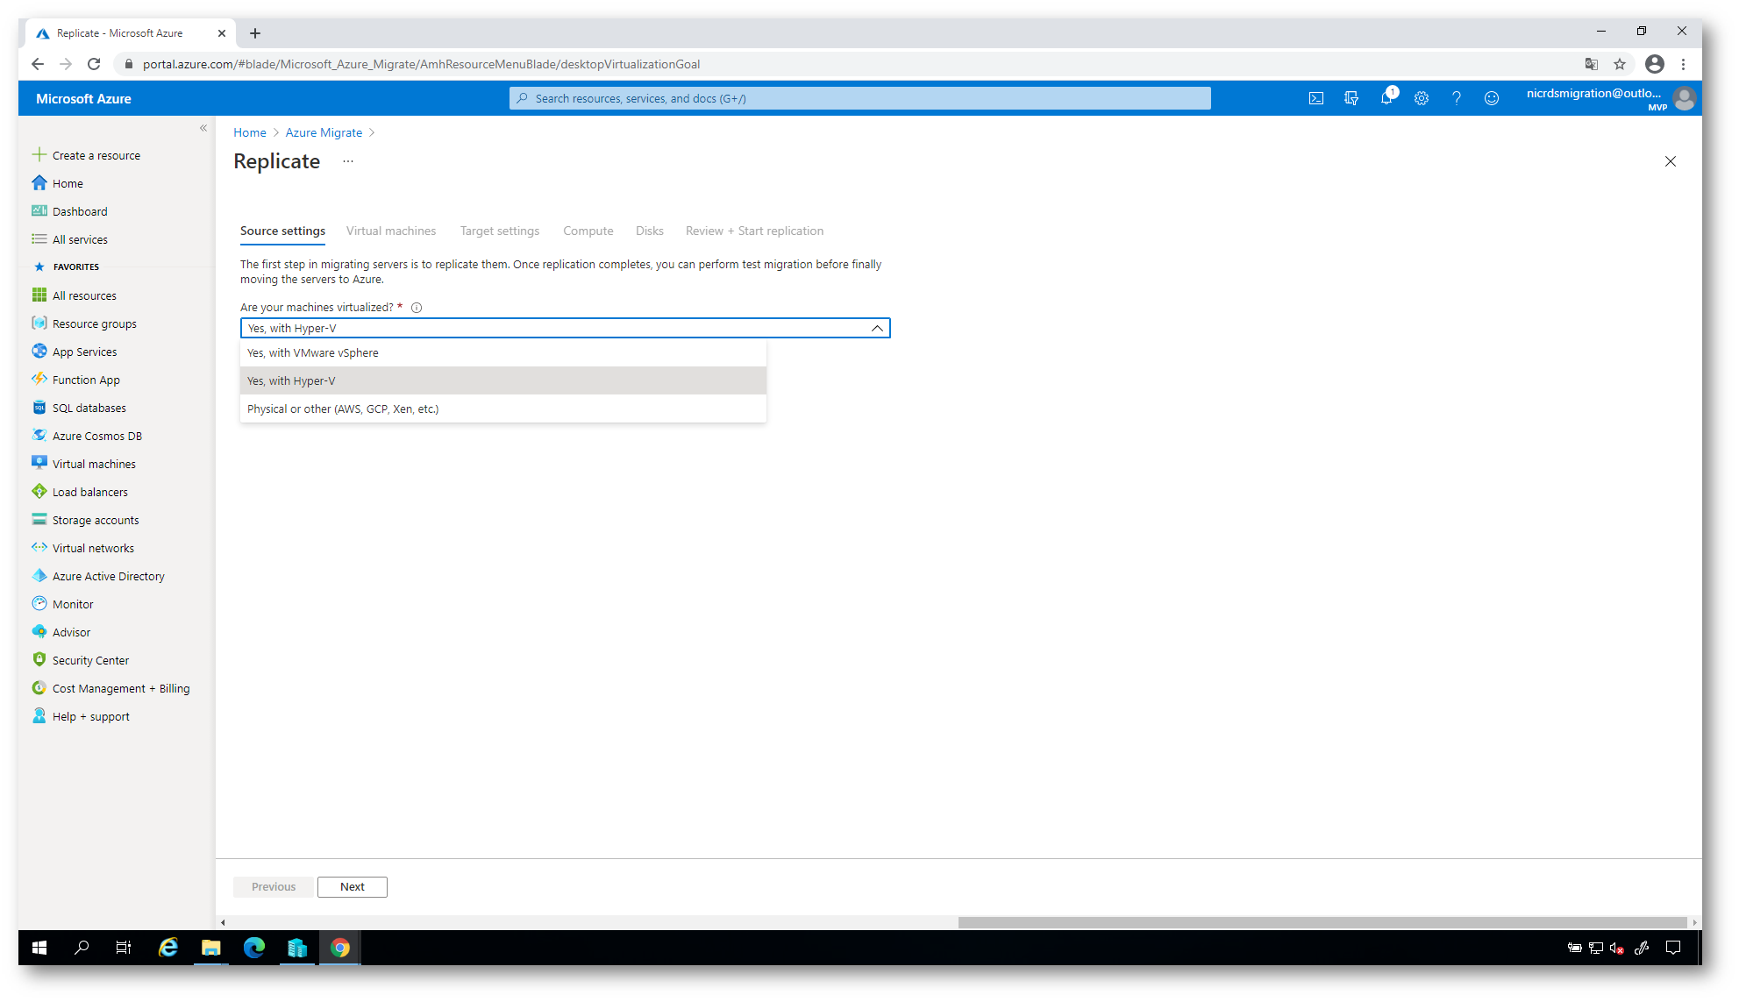Switch to Review + Start replication tab
This screenshot has width=1739, height=1002.
click(754, 231)
